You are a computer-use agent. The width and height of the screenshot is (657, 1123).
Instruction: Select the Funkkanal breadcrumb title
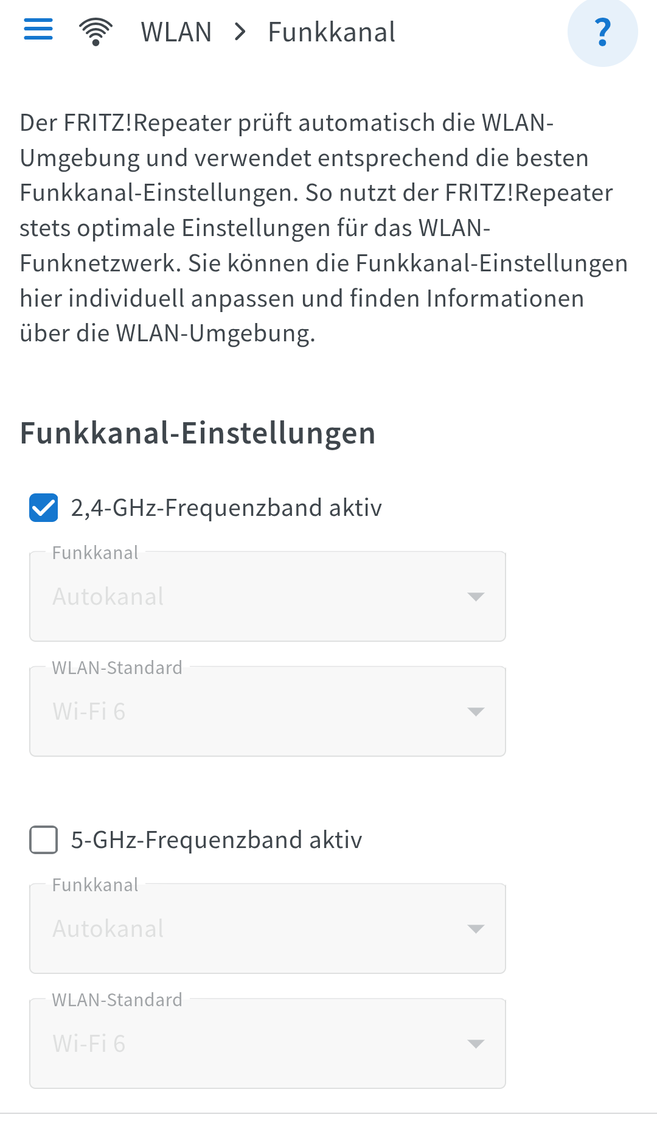click(x=332, y=32)
